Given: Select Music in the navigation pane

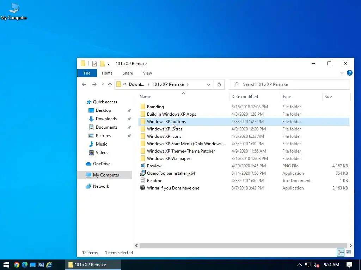Looking at the screenshot, I should (101, 144).
